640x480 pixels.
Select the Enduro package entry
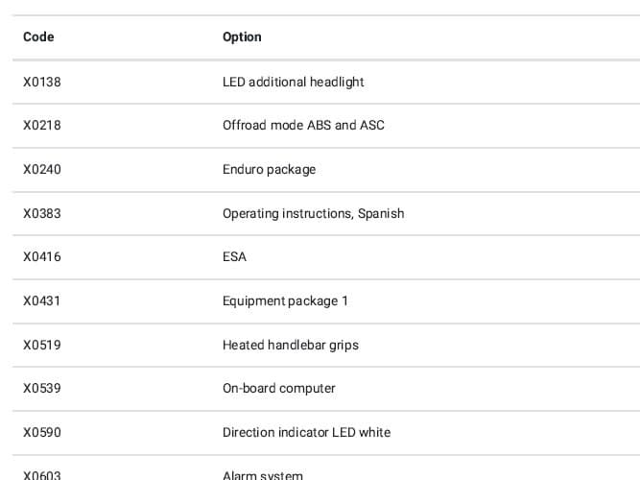(x=269, y=170)
